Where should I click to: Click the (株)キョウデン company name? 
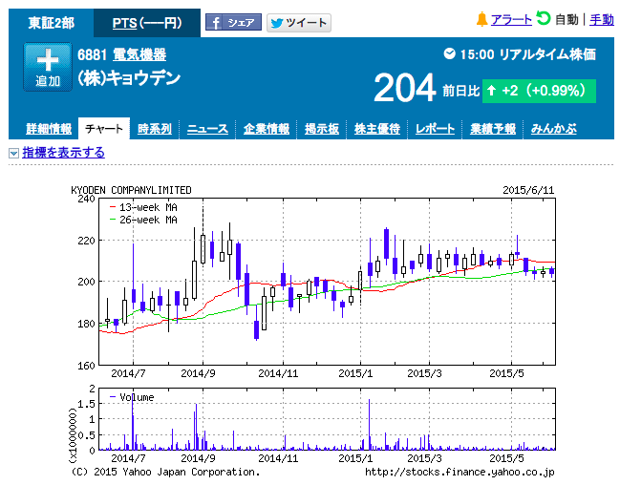pyautogui.click(x=129, y=78)
